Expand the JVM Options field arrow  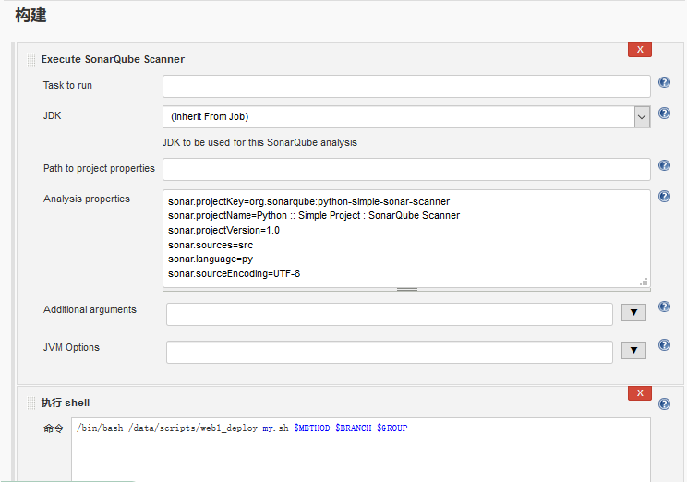pyautogui.click(x=633, y=351)
